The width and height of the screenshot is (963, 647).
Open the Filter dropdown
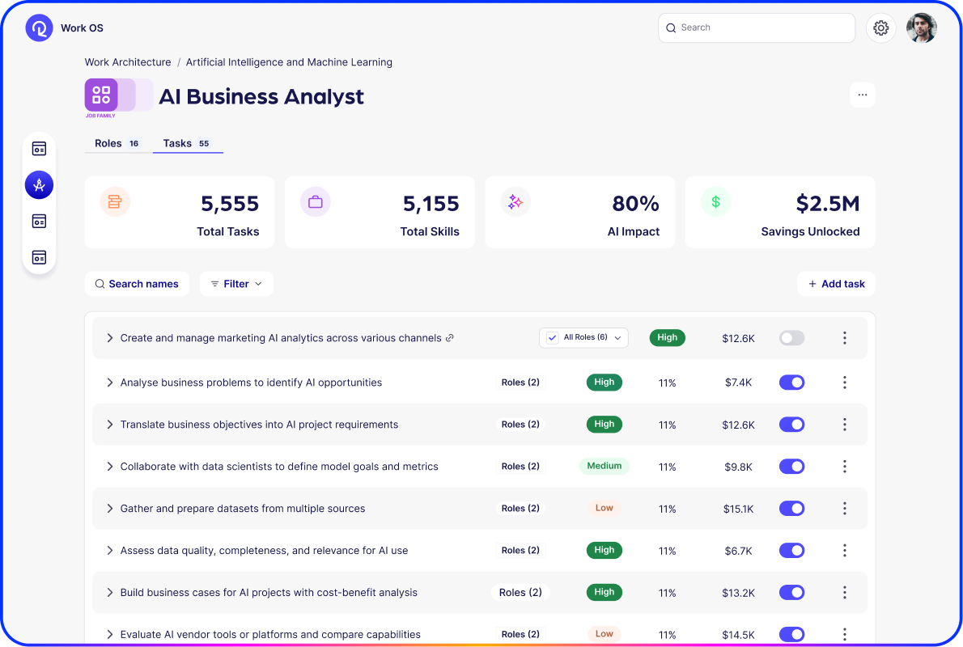tap(235, 284)
